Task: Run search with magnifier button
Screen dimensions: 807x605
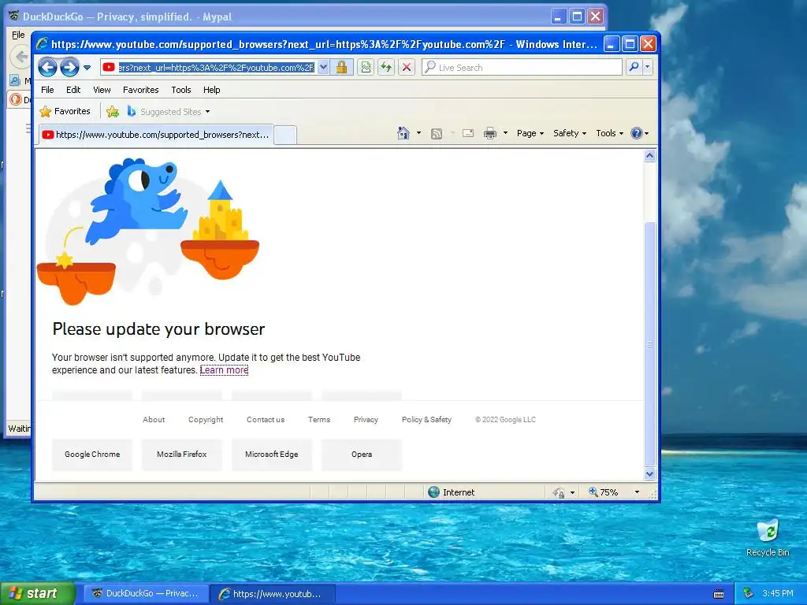Action: [634, 67]
